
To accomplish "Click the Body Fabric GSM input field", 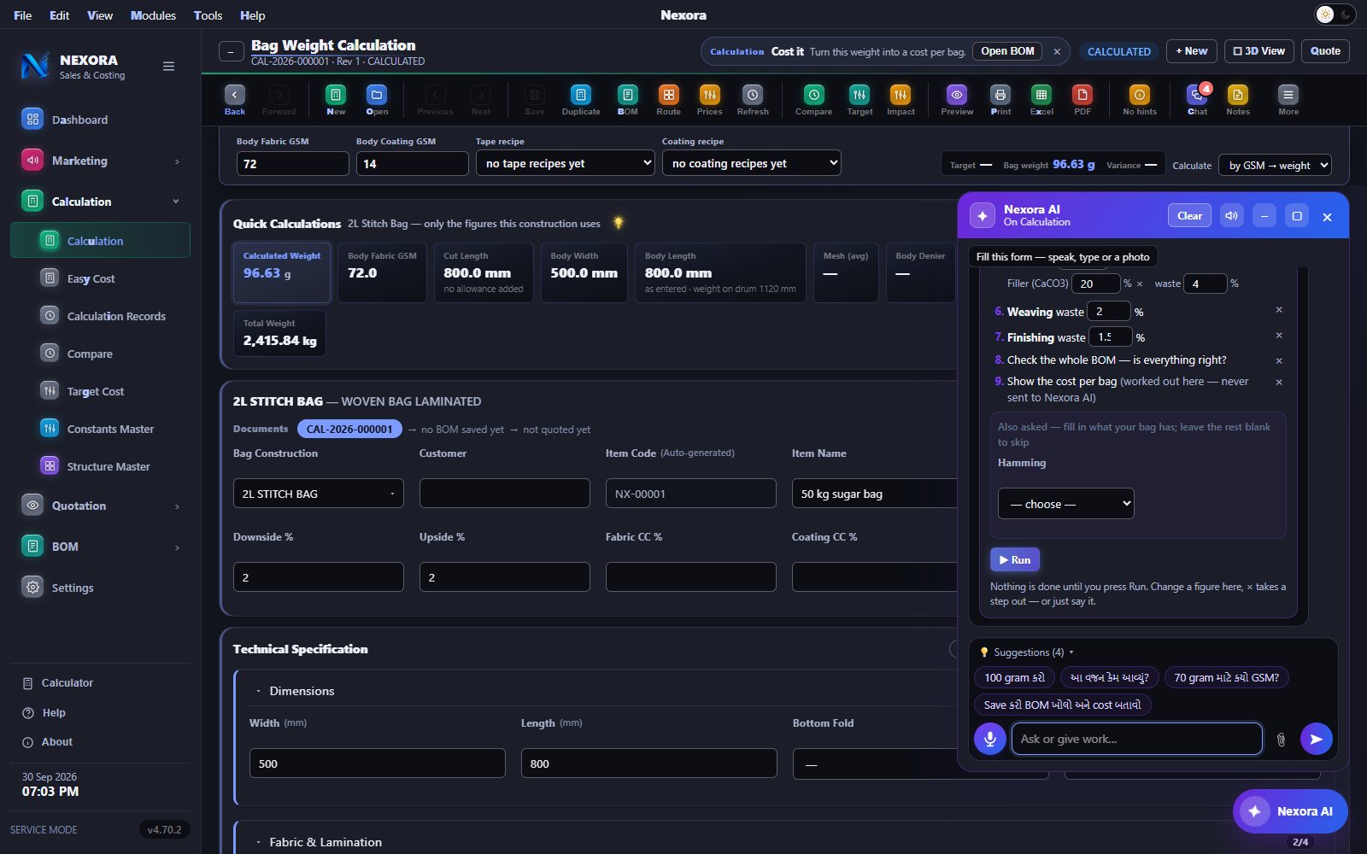I will 292,163.
